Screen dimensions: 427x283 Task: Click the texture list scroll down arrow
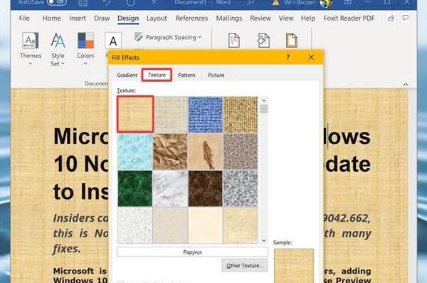[263, 240]
